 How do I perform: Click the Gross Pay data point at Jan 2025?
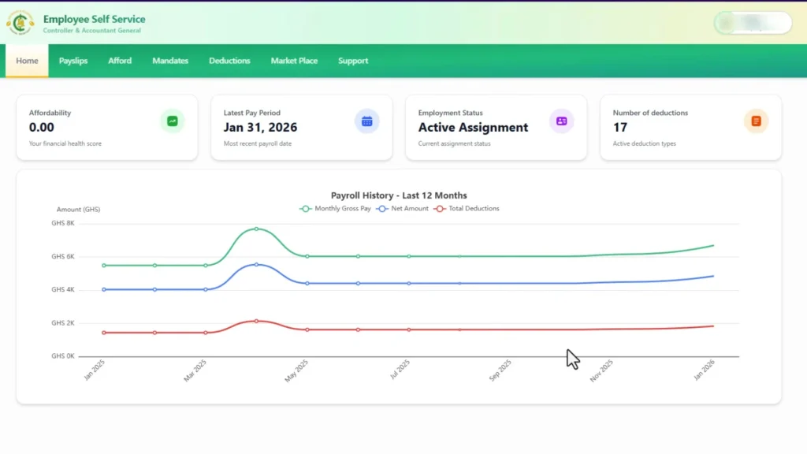[104, 266]
